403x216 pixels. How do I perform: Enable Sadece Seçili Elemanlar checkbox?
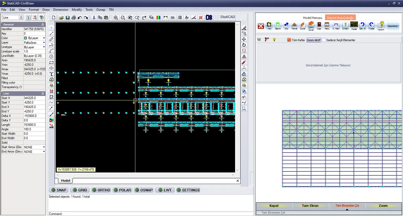click(324, 40)
